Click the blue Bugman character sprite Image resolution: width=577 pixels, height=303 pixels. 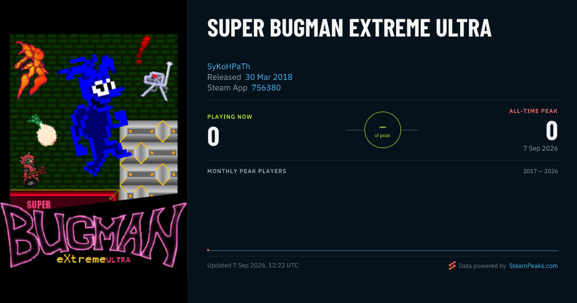click(x=95, y=113)
